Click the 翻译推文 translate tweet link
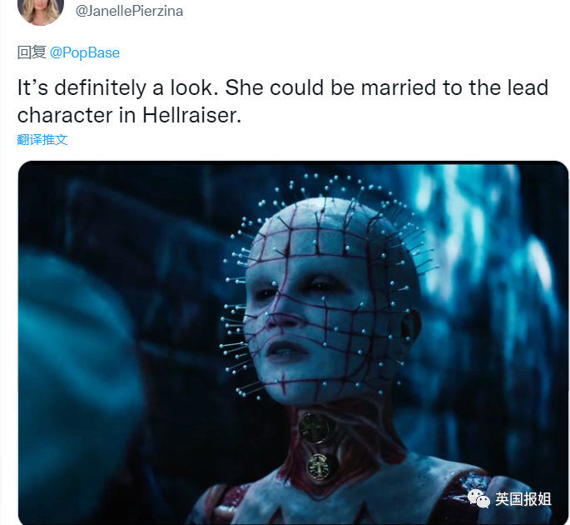 click(42, 139)
